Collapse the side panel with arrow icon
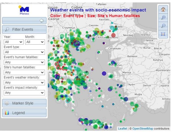 coord(42,21)
